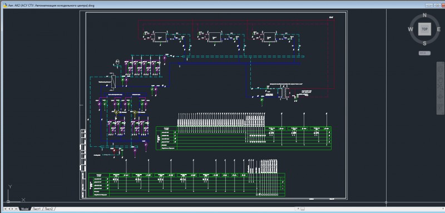Minimize the drawing window

pyautogui.click(x=428, y=6)
